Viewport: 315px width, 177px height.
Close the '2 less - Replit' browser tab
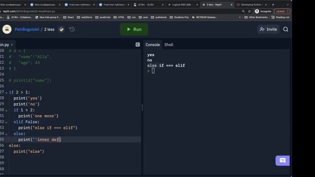click(231, 4)
